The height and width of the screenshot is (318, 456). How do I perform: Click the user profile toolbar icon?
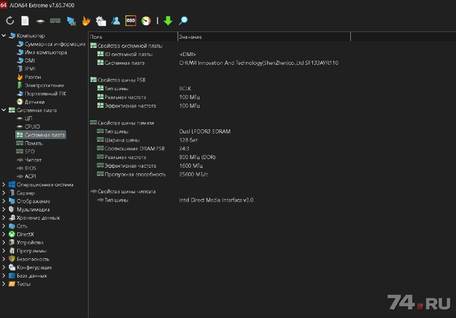[x=116, y=21]
